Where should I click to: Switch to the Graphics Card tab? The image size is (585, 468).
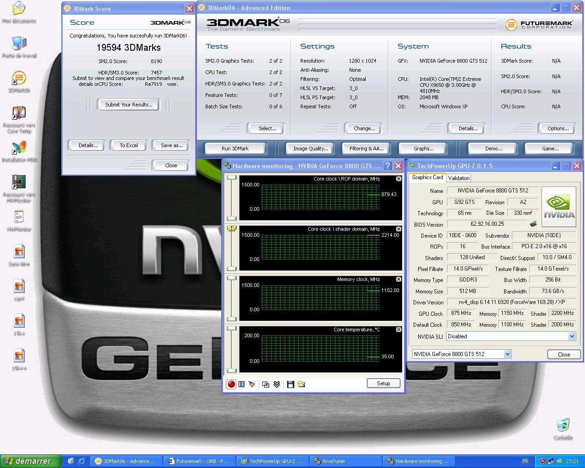click(427, 177)
